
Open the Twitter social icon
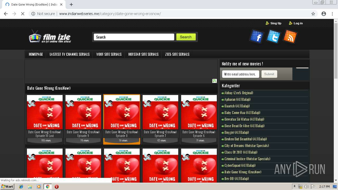point(273,36)
